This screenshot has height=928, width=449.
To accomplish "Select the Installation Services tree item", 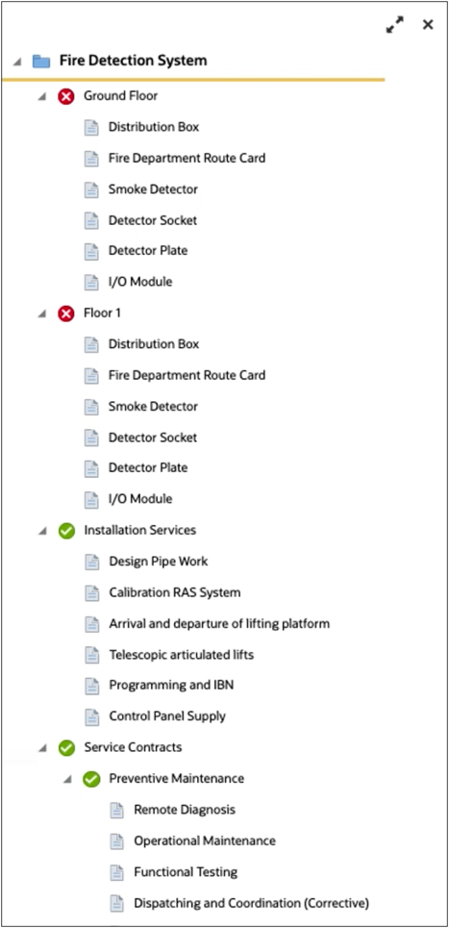I will (x=139, y=530).
